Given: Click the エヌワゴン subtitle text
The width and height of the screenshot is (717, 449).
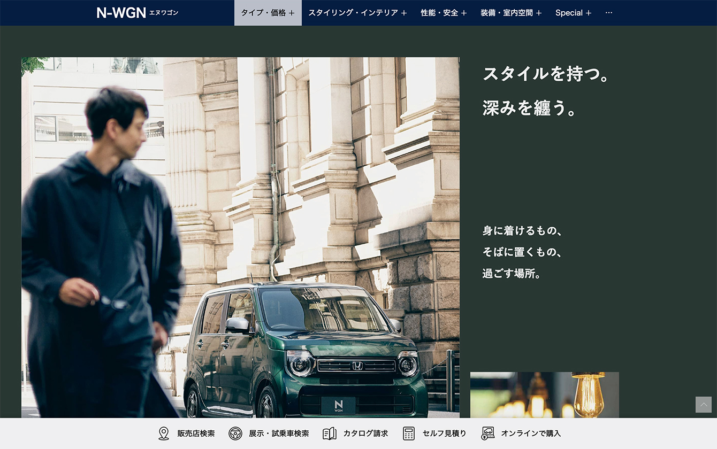Looking at the screenshot, I should point(164,13).
